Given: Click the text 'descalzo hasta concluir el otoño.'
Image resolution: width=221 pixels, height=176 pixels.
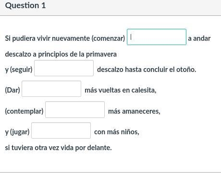Looking at the screenshot, I should tap(147, 70).
